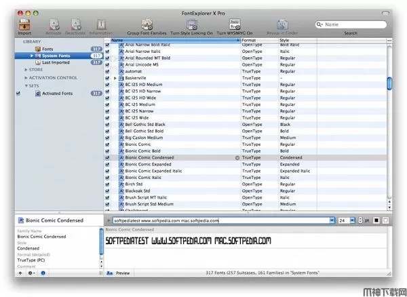407x297 pixels.
Task: Click the Last Imported clock icon
Action: click(x=38, y=62)
